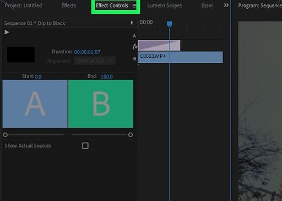Click the fx track icon

pos(135,46)
